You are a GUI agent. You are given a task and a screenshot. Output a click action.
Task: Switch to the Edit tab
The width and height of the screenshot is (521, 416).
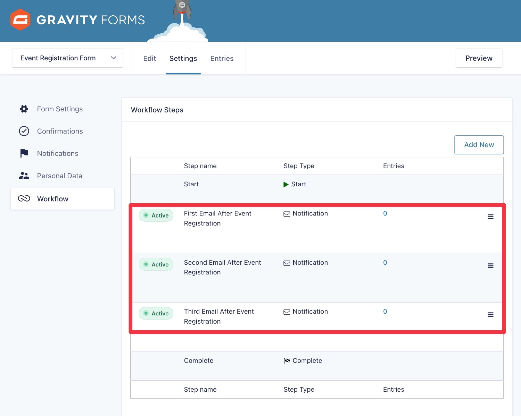(x=149, y=58)
